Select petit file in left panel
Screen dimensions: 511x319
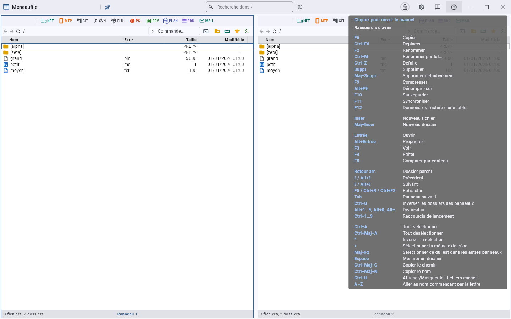point(127,65)
